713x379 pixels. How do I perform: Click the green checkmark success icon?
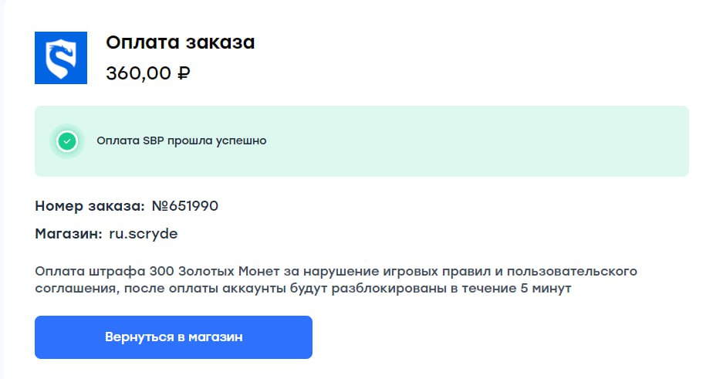click(68, 141)
